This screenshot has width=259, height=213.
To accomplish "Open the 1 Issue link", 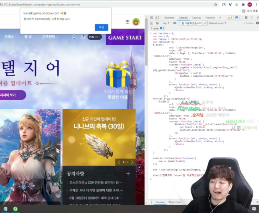I will coord(157,28).
